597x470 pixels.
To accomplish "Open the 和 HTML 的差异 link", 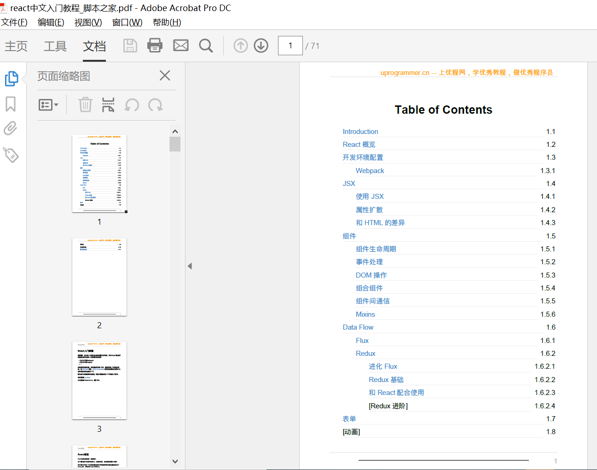I will tap(380, 223).
